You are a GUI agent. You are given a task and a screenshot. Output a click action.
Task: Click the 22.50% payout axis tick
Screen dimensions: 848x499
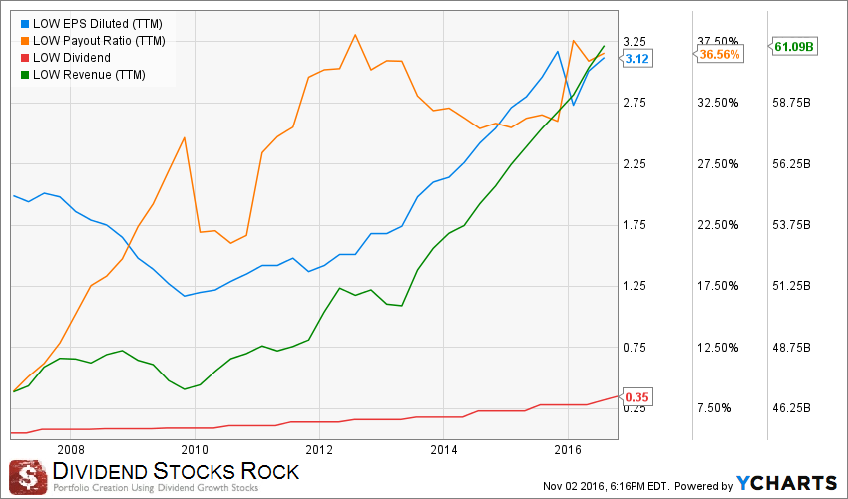pyautogui.click(x=718, y=225)
